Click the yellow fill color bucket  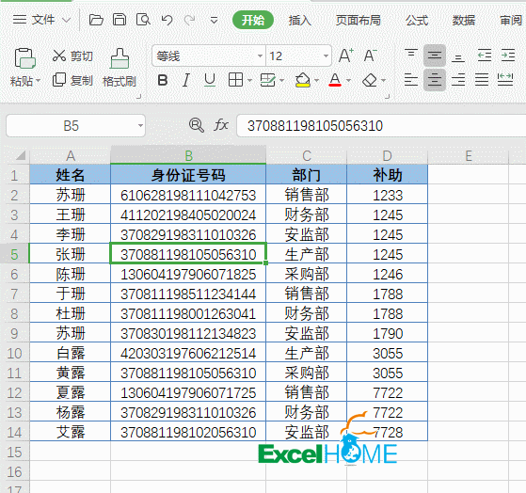[303, 81]
